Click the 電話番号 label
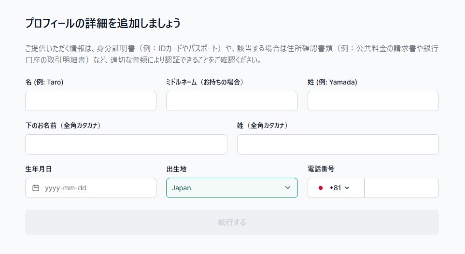 tap(321, 169)
